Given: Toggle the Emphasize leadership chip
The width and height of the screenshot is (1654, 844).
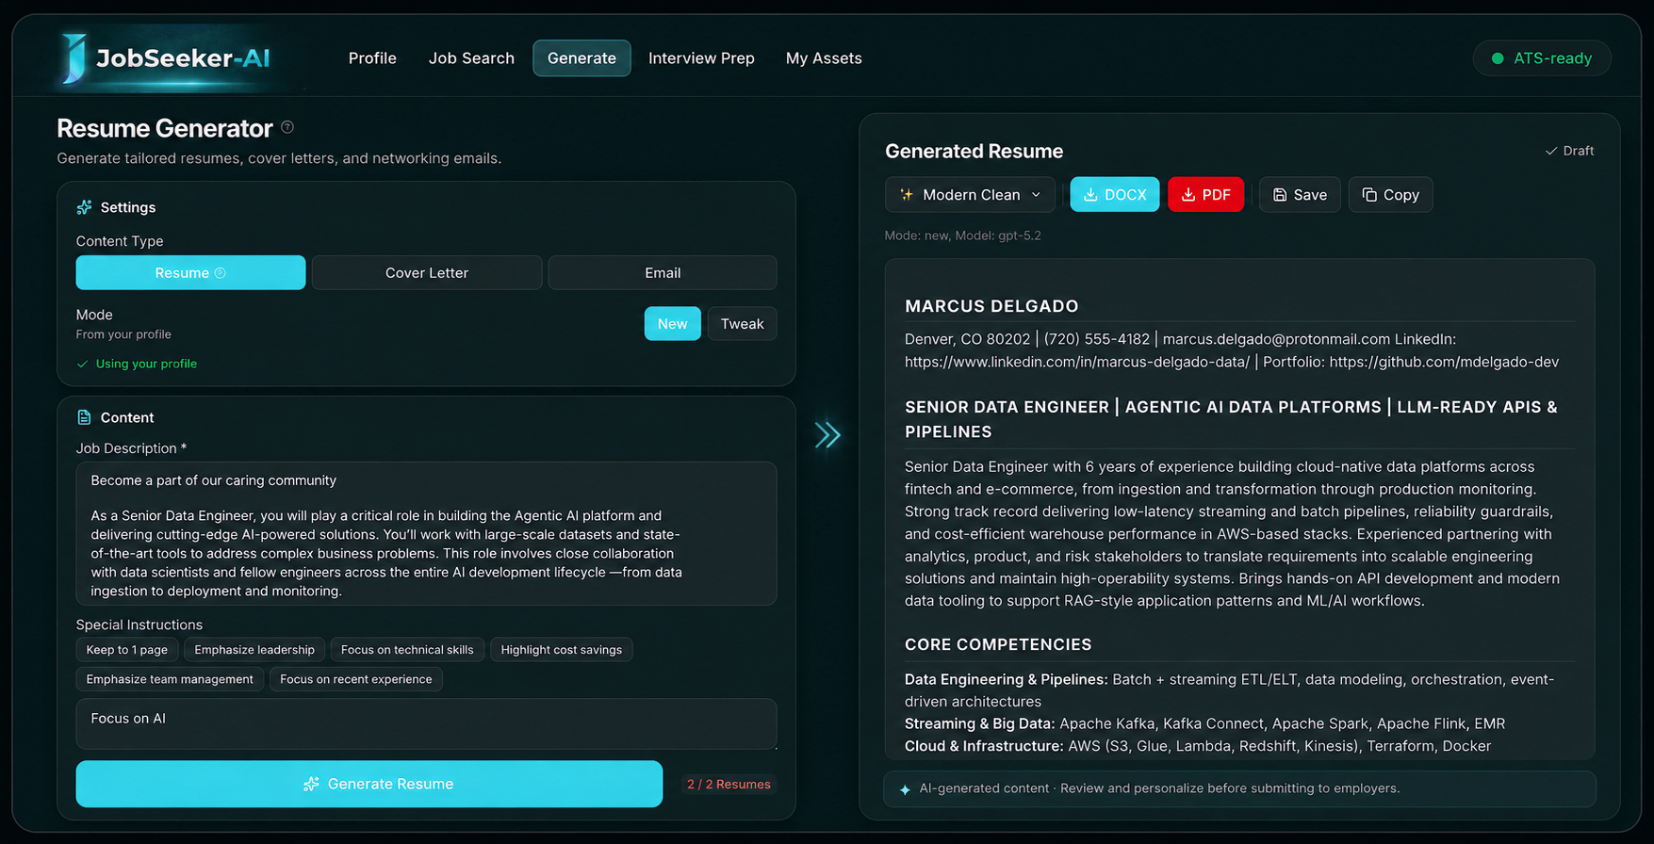Looking at the screenshot, I should (254, 650).
